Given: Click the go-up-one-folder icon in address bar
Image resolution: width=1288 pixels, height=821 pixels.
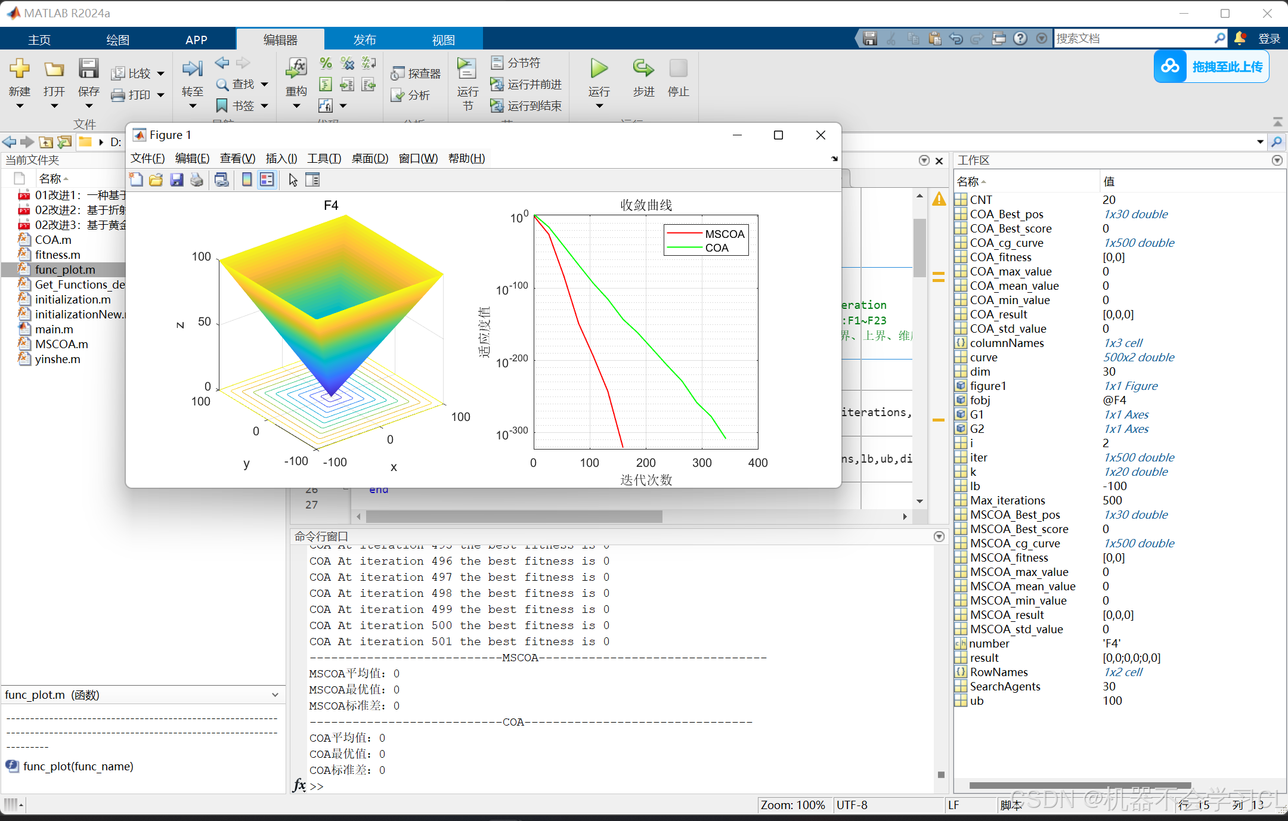Looking at the screenshot, I should 46,142.
